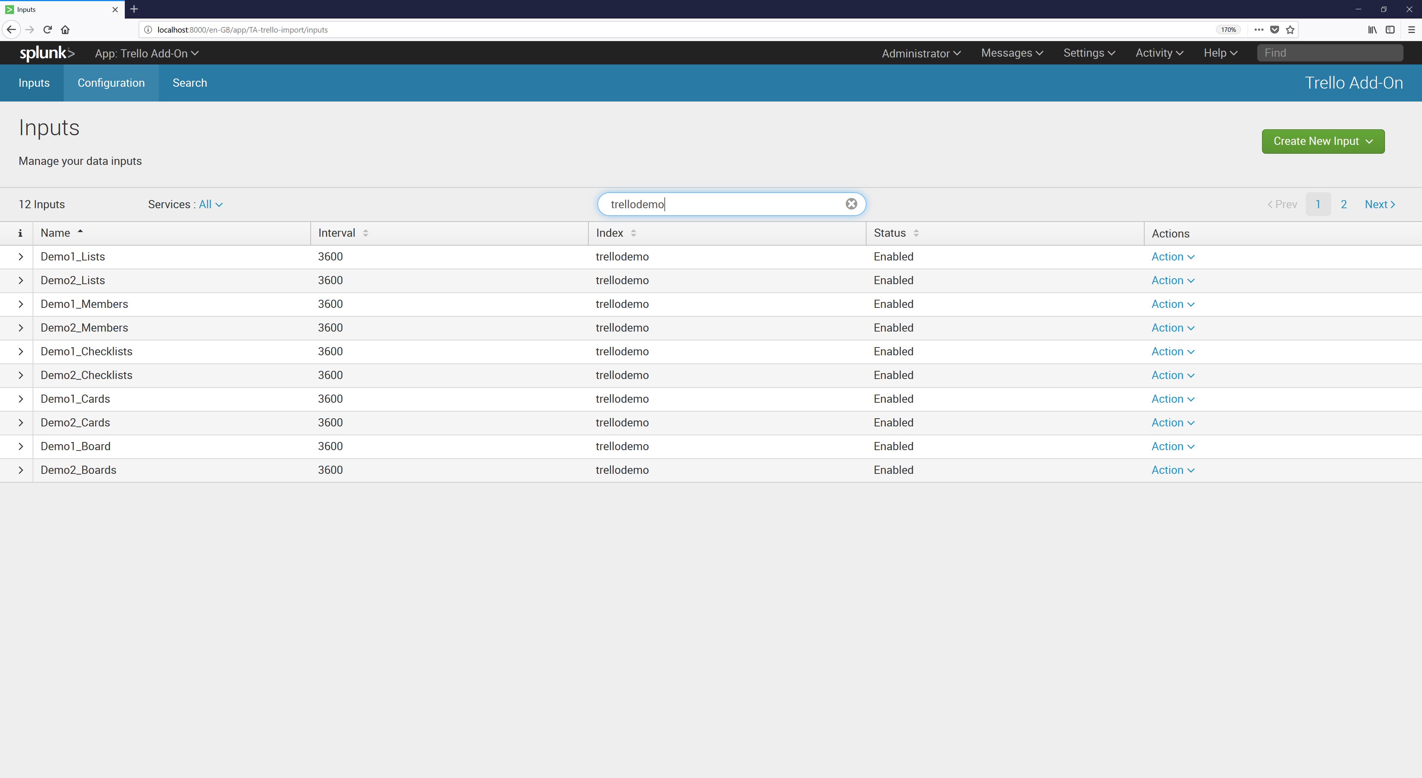Image resolution: width=1422 pixels, height=778 pixels.
Task: Bookmark this page with star icon
Action: 1290,30
